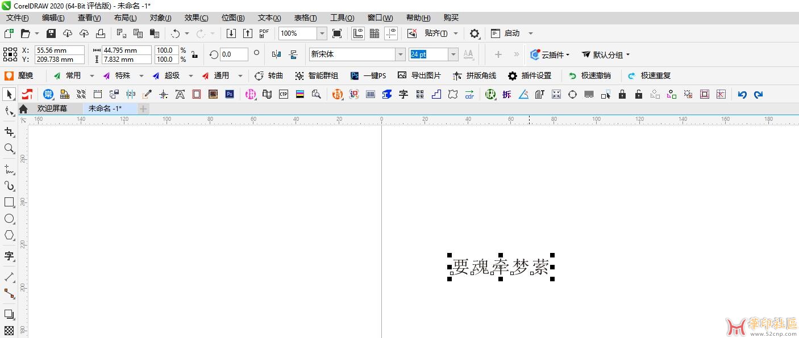Click the 导出图片 button
Viewport: 799px width, 338px height.
[x=419, y=75]
